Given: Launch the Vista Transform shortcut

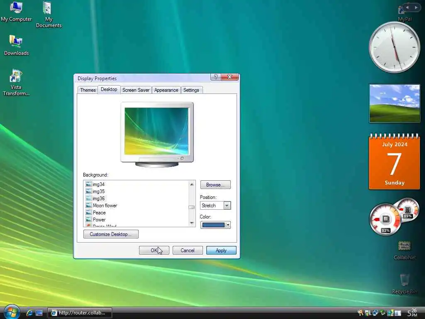Looking at the screenshot, I should click(16, 83).
